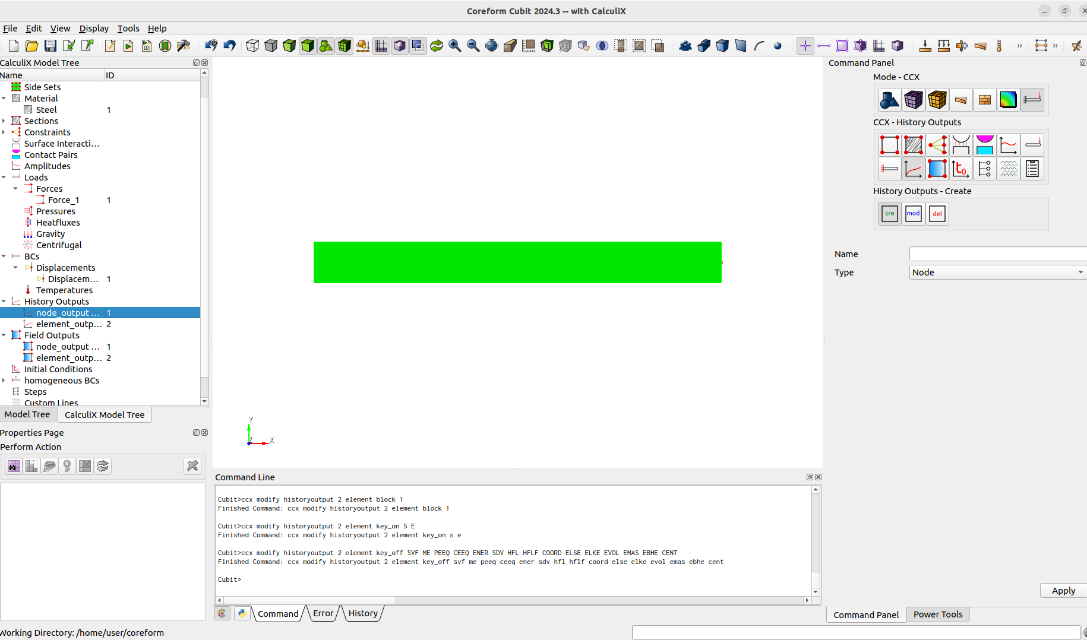Select the Geometry mode icon in Mode - CCX
The height and width of the screenshot is (640, 1087).
(889, 100)
